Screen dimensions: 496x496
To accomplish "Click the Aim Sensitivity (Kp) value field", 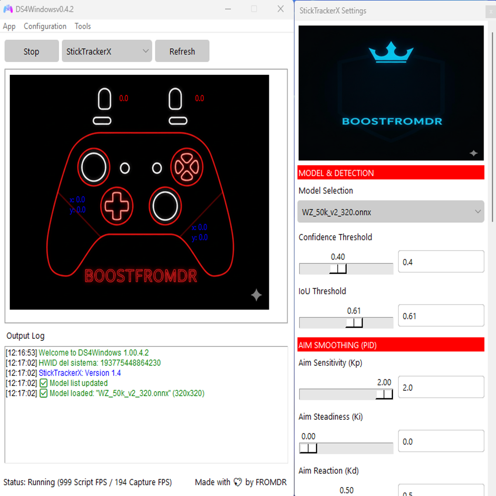I will [x=441, y=387].
